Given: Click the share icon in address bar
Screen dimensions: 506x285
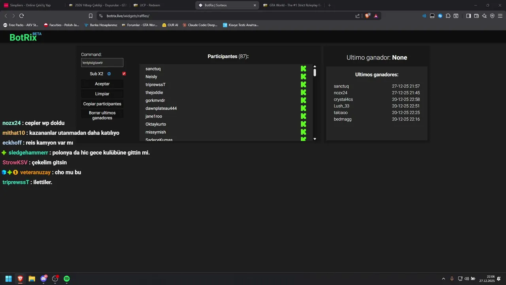Looking at the screenshot, I should [x=357, y=16].
